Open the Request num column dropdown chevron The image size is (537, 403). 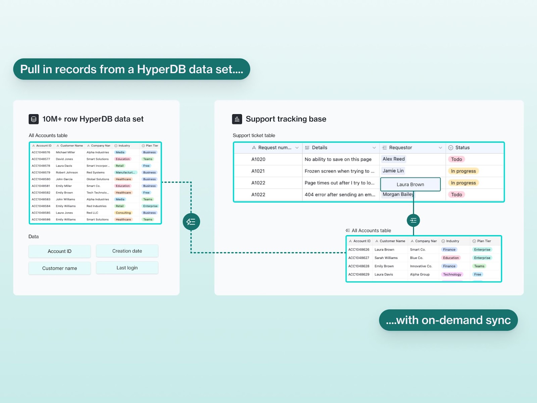(x=297, y=148)
